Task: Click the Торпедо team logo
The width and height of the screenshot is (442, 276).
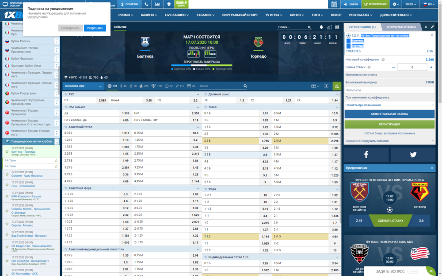Action: 258,42
